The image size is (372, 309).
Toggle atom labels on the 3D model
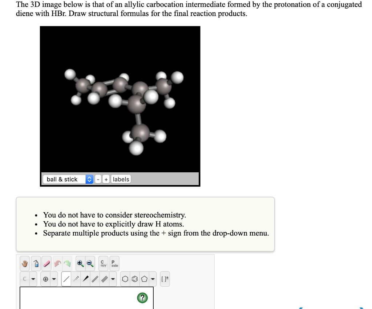pyautogui.click(x=121, y=179)
